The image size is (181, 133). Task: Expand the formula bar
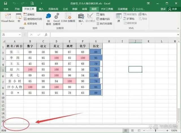point(178,34)
